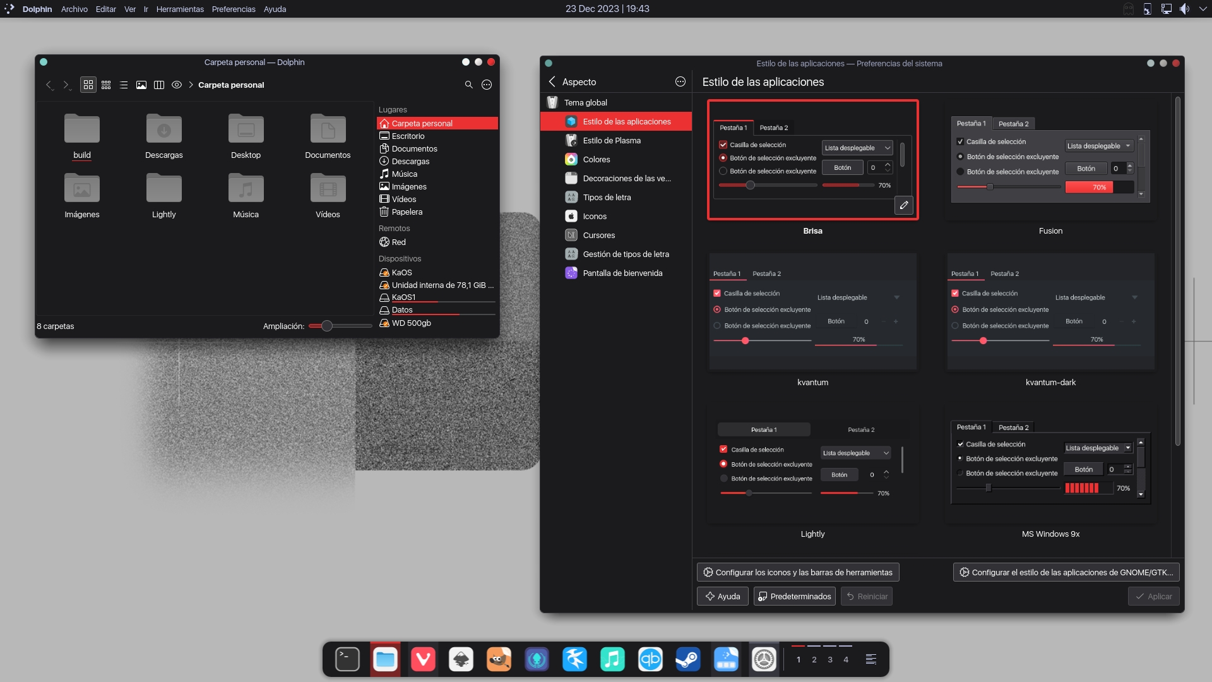Open Gestión de tipos de letra
Screen dimensions: 1212x682
616,254
